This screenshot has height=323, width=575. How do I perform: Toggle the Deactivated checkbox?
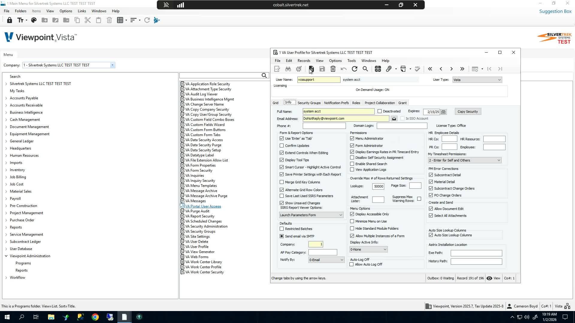click(x=380, y=111)
